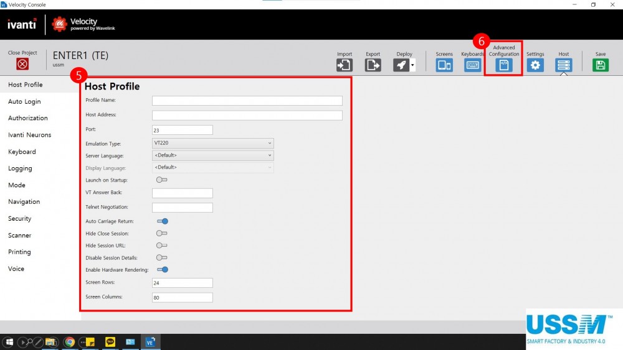The height and width of the screenshot is (350, 623).
Task: Click the Deploy rocket icon
Action: point(401,65)
